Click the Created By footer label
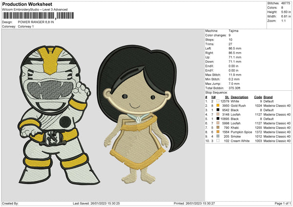Image resolution: width=293 pixels, height=207 pixels. (x=10, y=203)
